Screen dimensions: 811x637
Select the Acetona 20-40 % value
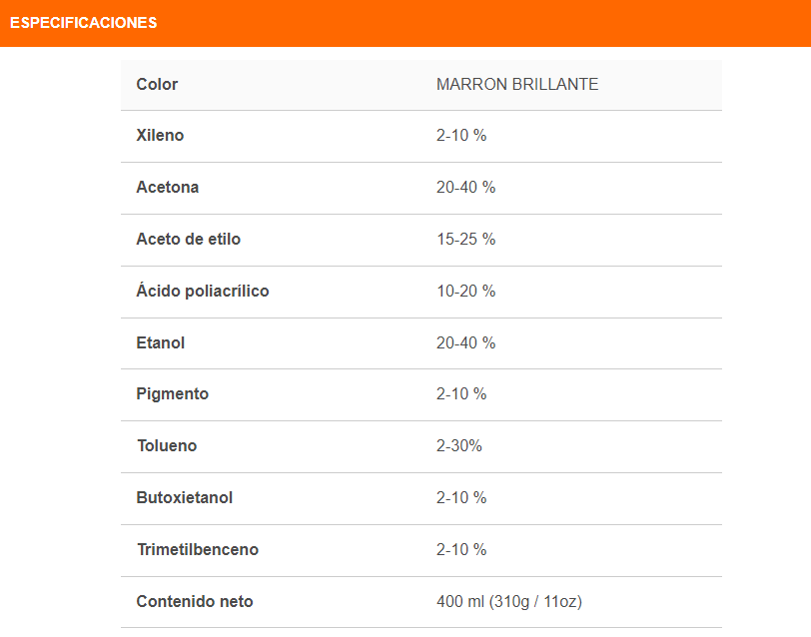point(465,188)
